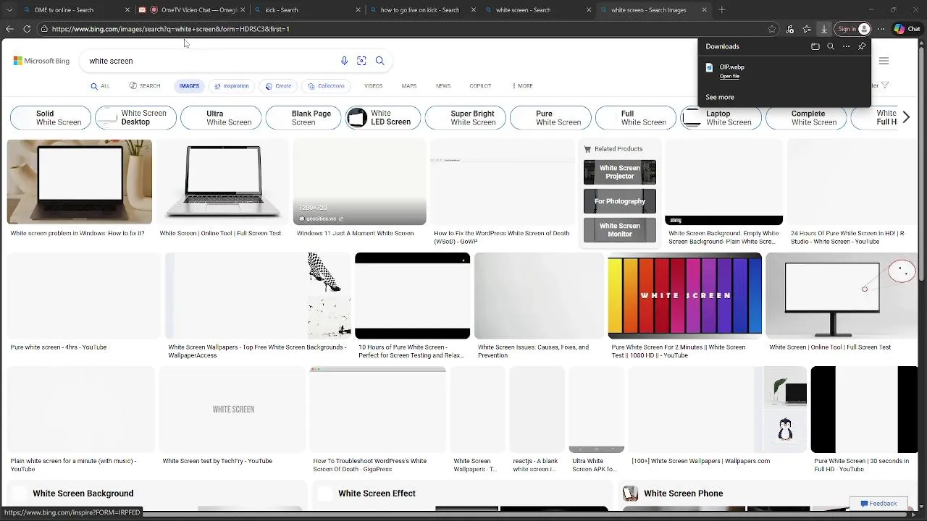Open 'White Screen Phone' section heading
Screen dimensions: 927x521
[683, 494]
